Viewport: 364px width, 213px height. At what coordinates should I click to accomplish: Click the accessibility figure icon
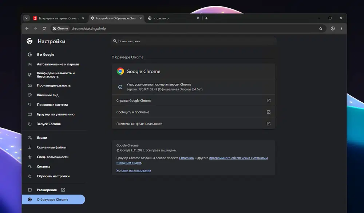pyautogui.click(x=30, y=157)
